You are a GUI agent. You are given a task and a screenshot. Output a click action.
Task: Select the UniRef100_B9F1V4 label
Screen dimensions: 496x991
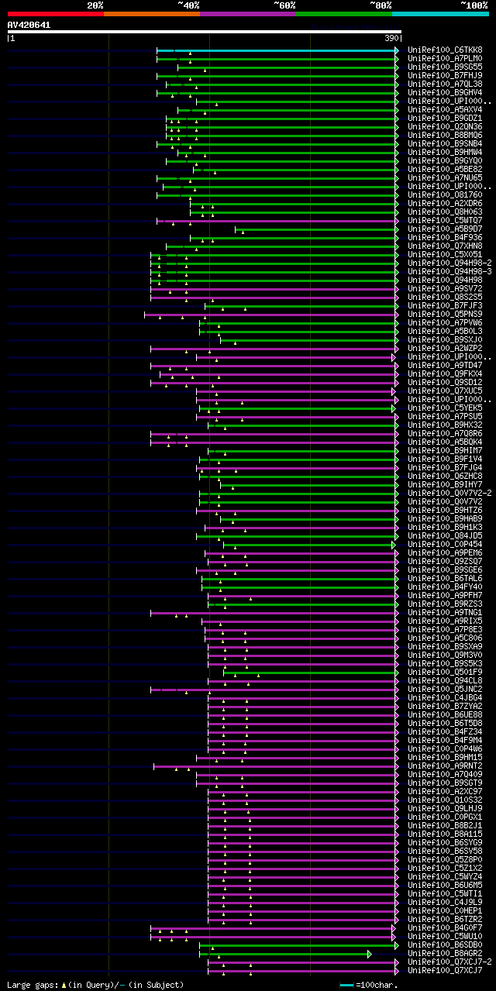tap(443, 459)
